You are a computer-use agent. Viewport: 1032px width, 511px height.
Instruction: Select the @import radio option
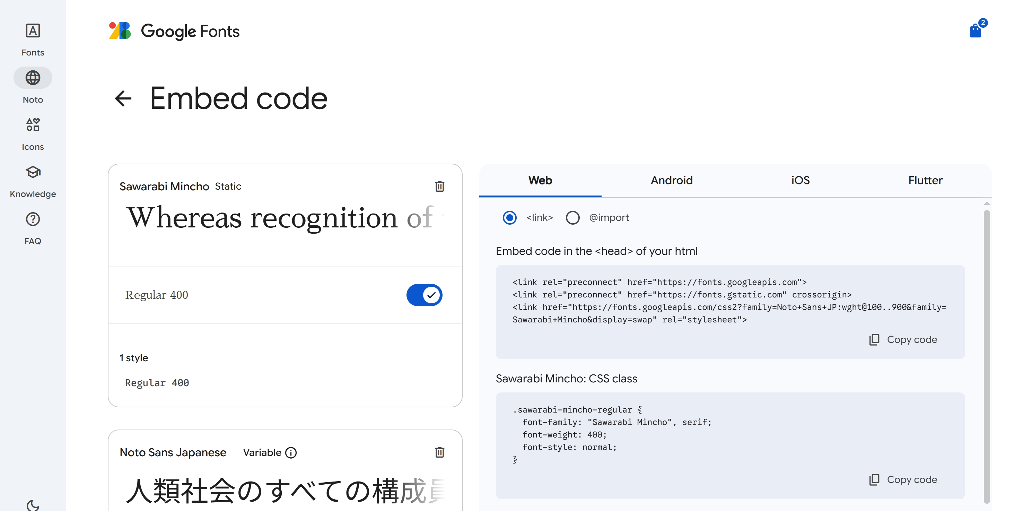572,218
